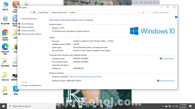Select the System breadcrumb item
Screen dimensions: 195x109
[73, 12]
